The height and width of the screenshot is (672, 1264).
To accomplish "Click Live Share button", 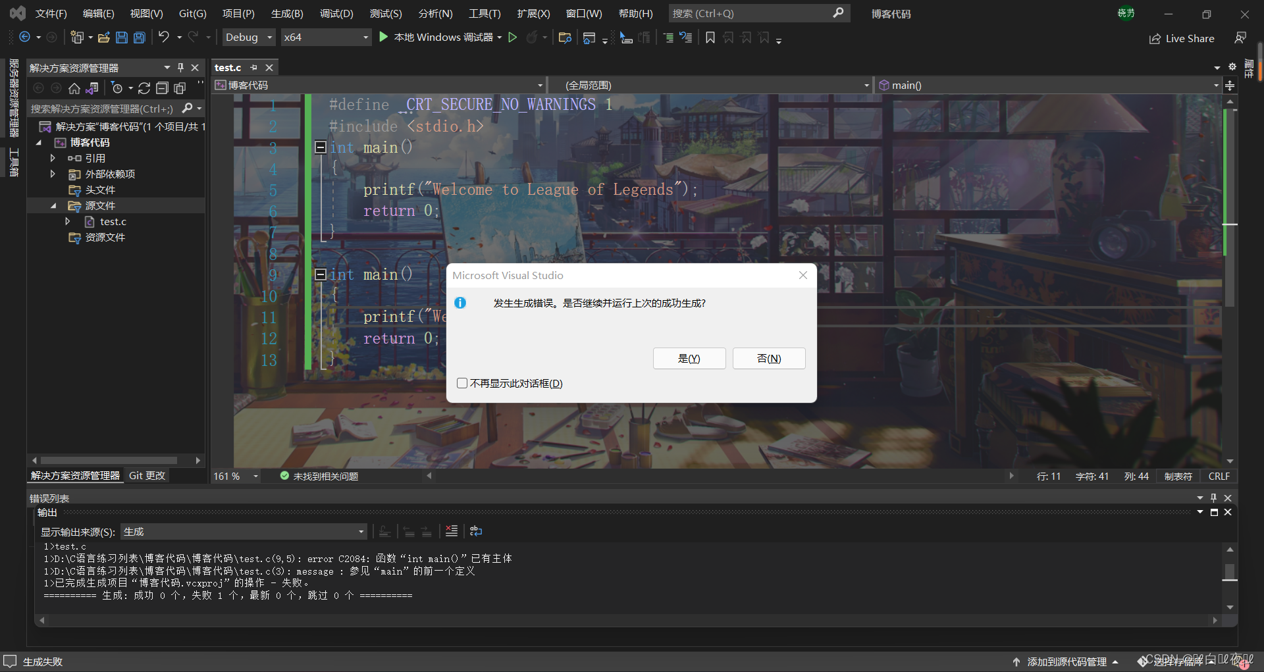I will point(1182,38).
